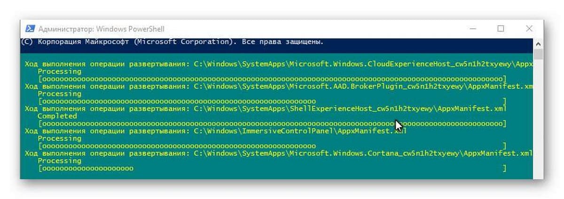564x199 pixels.
Task: Click the AAD.BrokerPlugin manifest path line
Action: coord(277,86)
